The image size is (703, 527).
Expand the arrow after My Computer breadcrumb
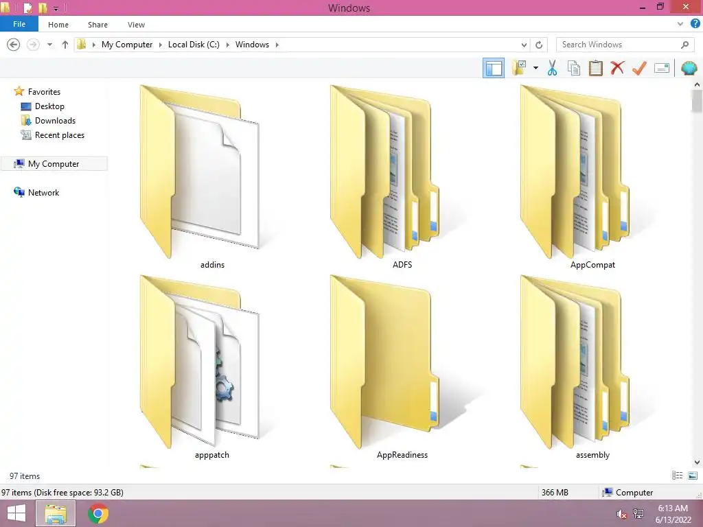tap(161, 45)
